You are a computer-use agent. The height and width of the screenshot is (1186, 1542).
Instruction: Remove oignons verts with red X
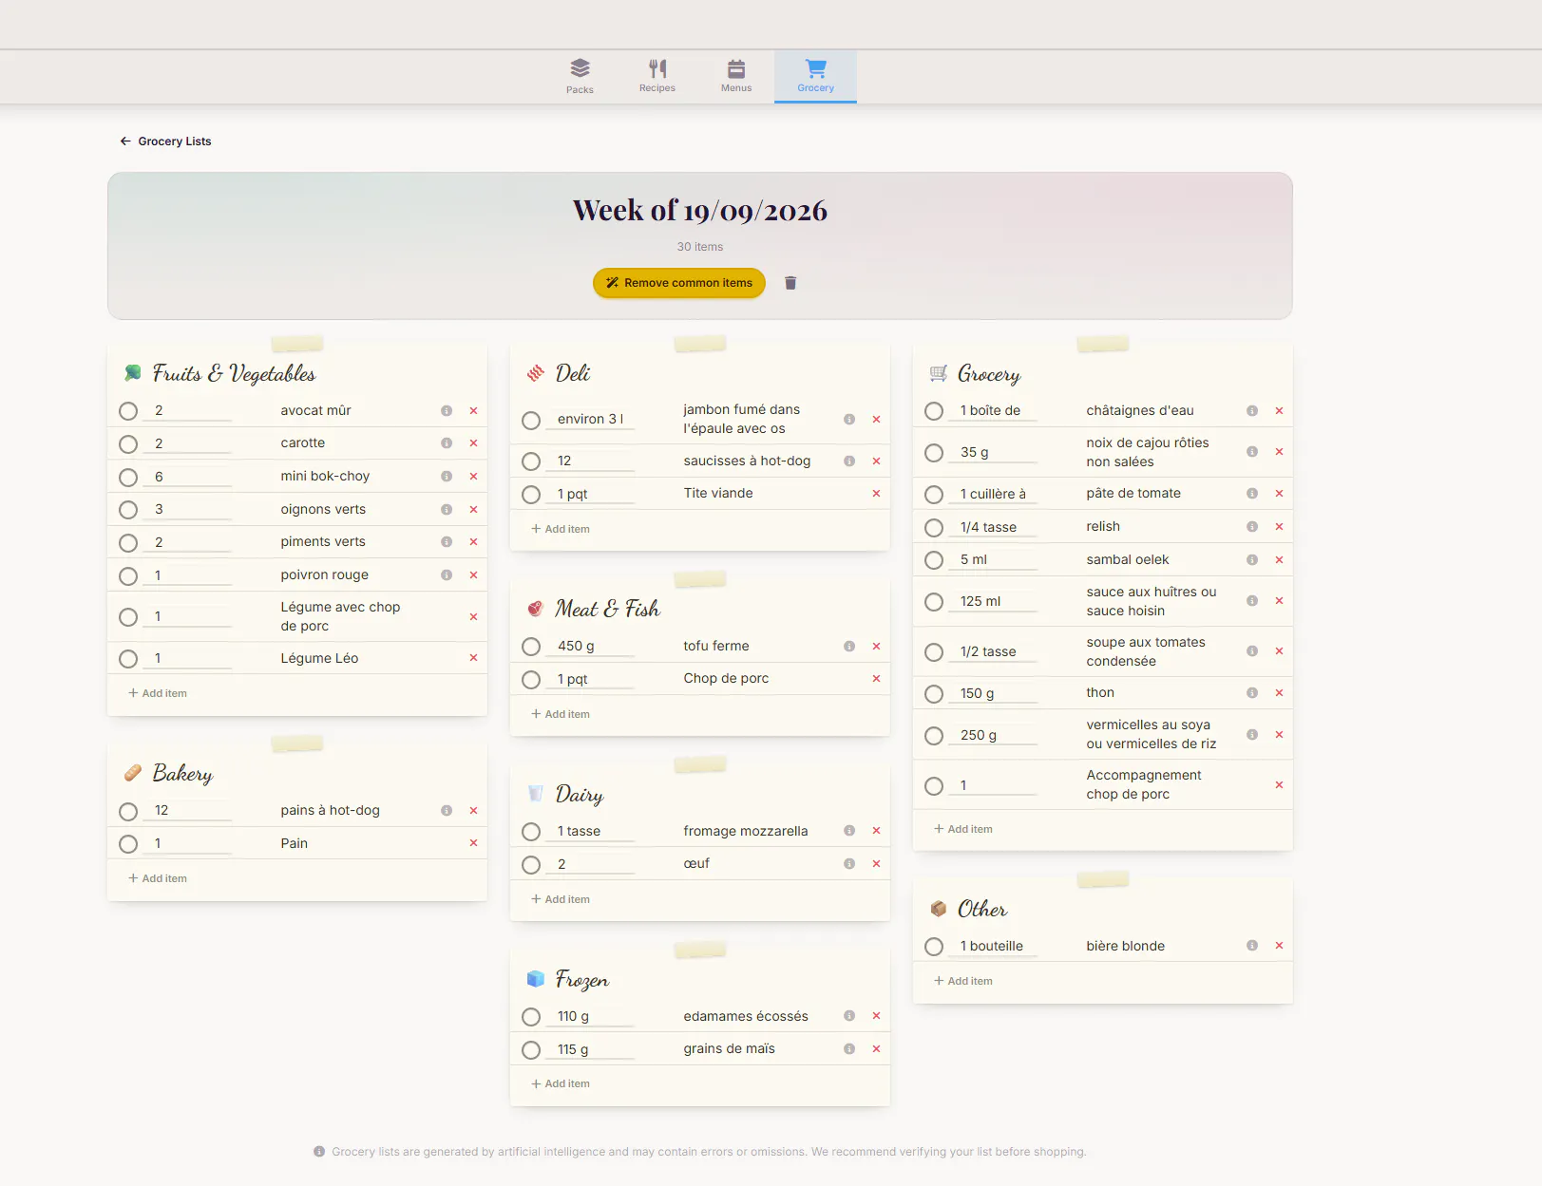coord(473,510)
